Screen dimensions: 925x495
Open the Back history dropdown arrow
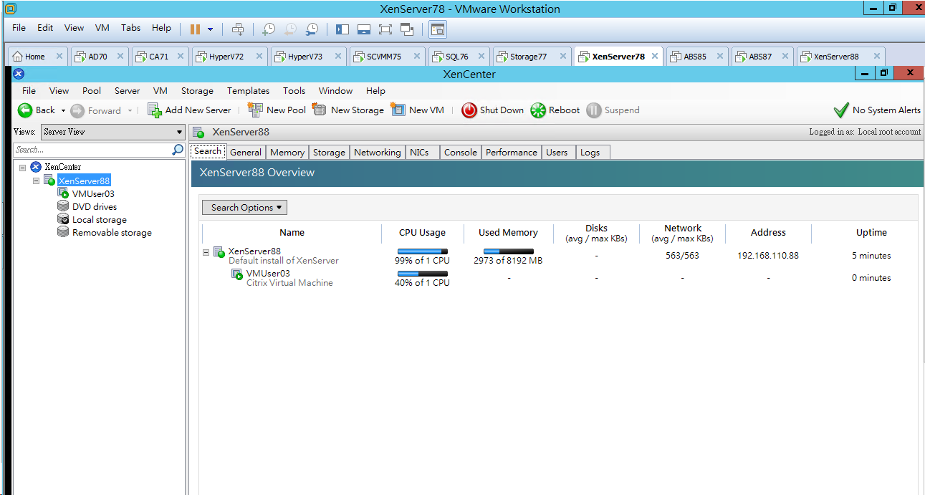pyautogui.click(x=63, y=110)
